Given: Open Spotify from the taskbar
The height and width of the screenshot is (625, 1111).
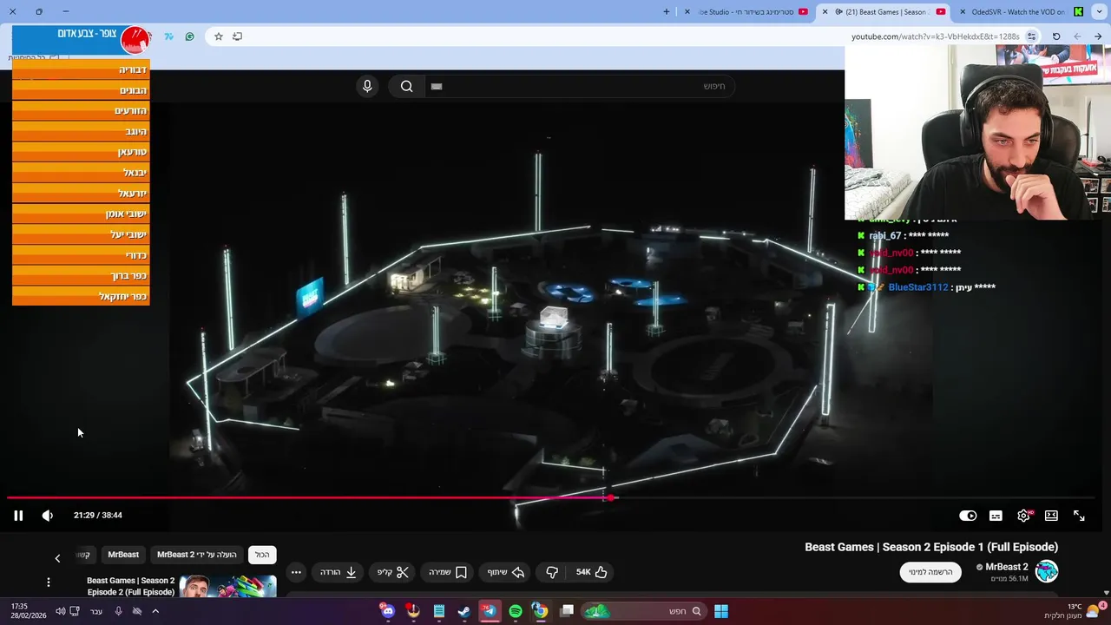Looking at the screenshot, I should tap(516, 611).
